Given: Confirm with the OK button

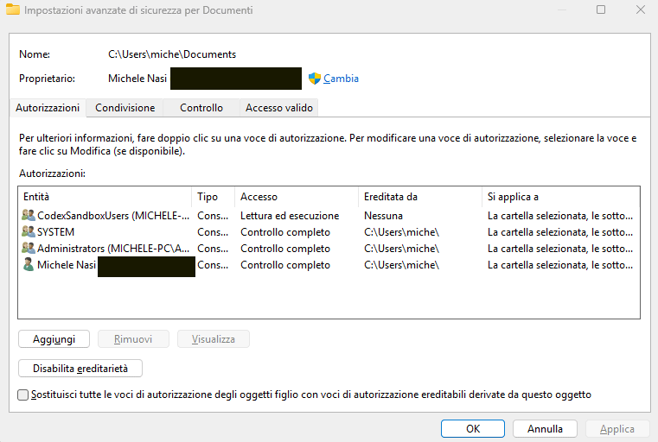Looking at the screenshot, I should 473,428.
